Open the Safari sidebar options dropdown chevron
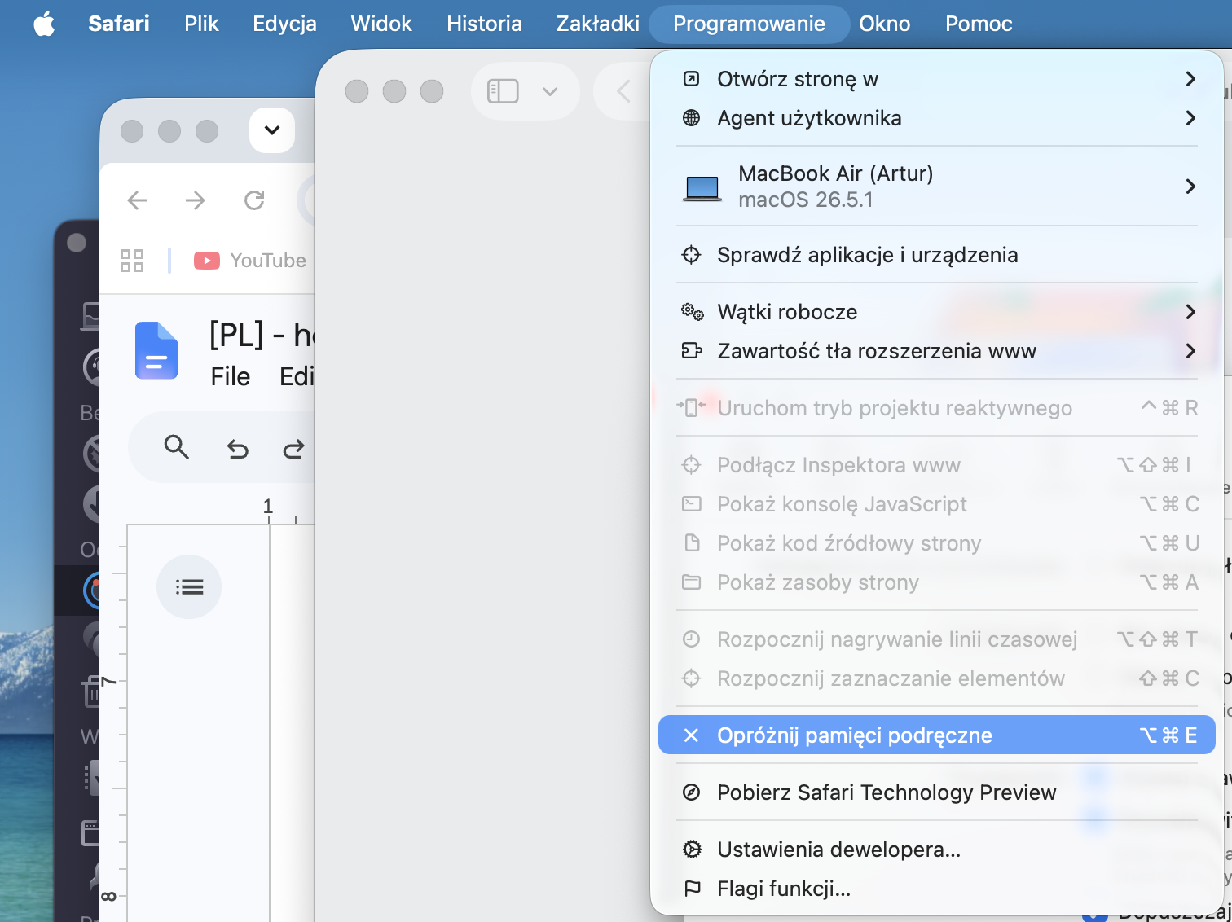The height and width of the screenshot is (922, 1232). pyautogui.click(x=550, y=91)
